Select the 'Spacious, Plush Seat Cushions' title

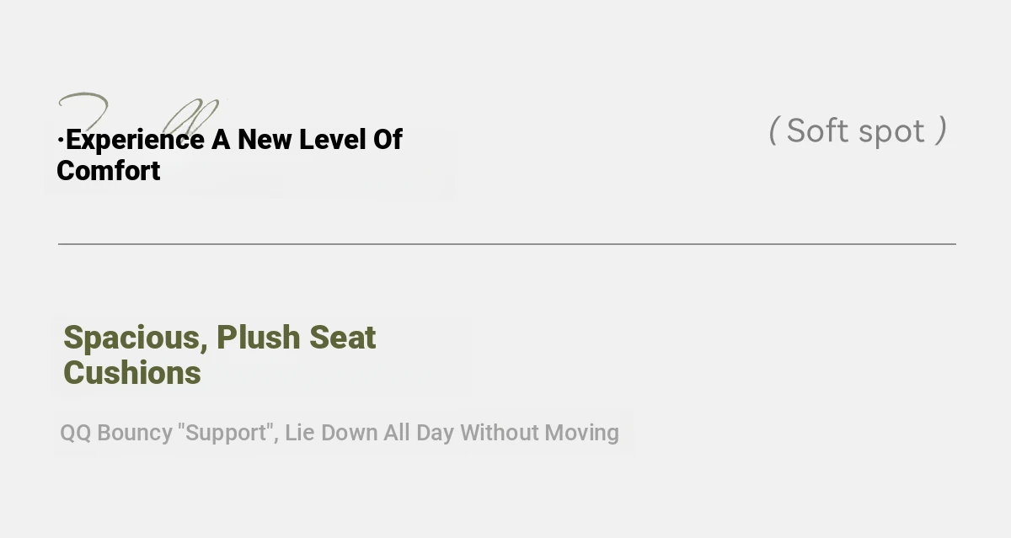[x=220, y=354]
